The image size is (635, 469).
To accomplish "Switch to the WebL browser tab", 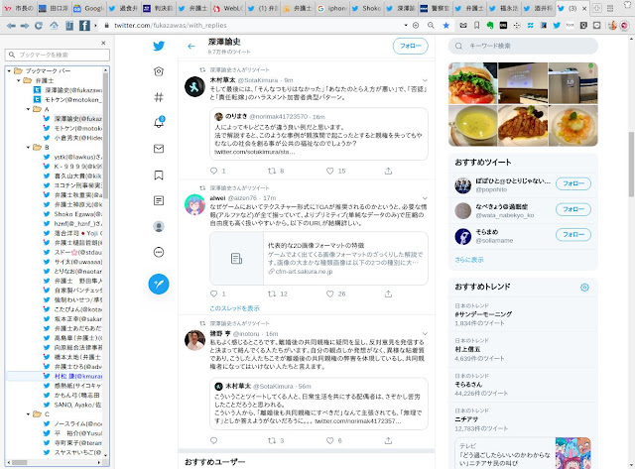I will click(x=227, y=8).
